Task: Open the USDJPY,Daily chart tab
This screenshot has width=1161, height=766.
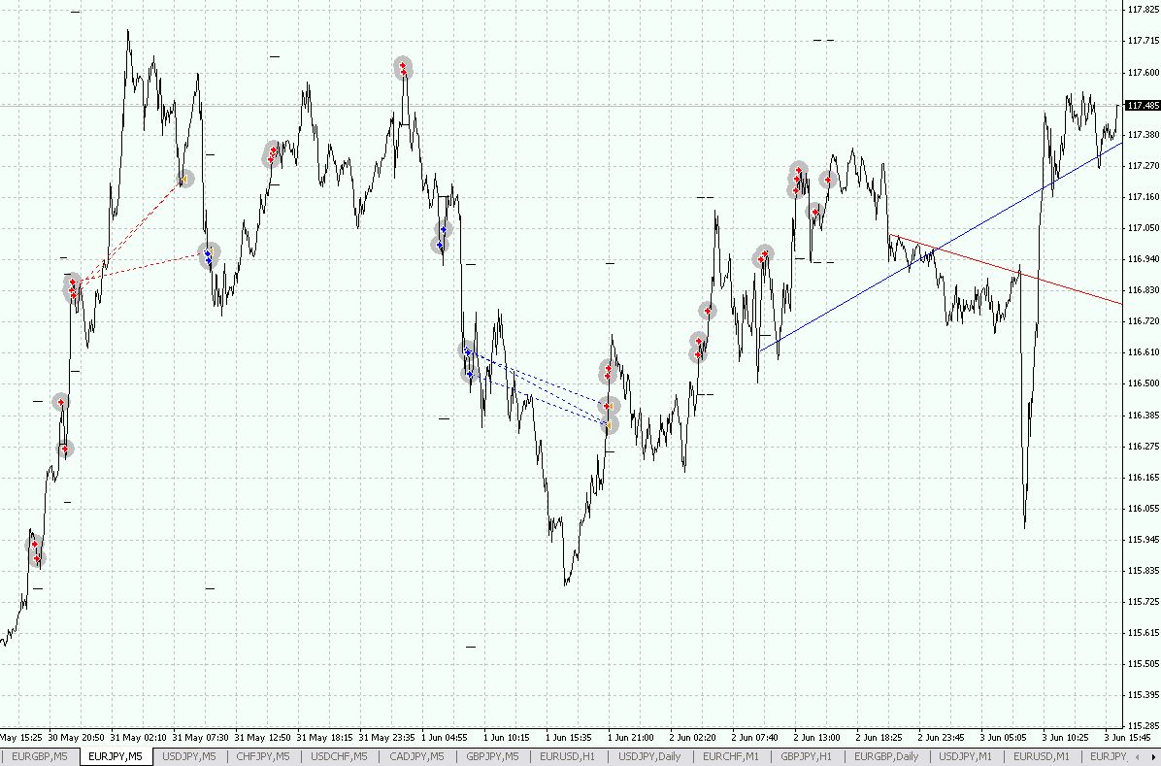Action: tap(649, 756)
